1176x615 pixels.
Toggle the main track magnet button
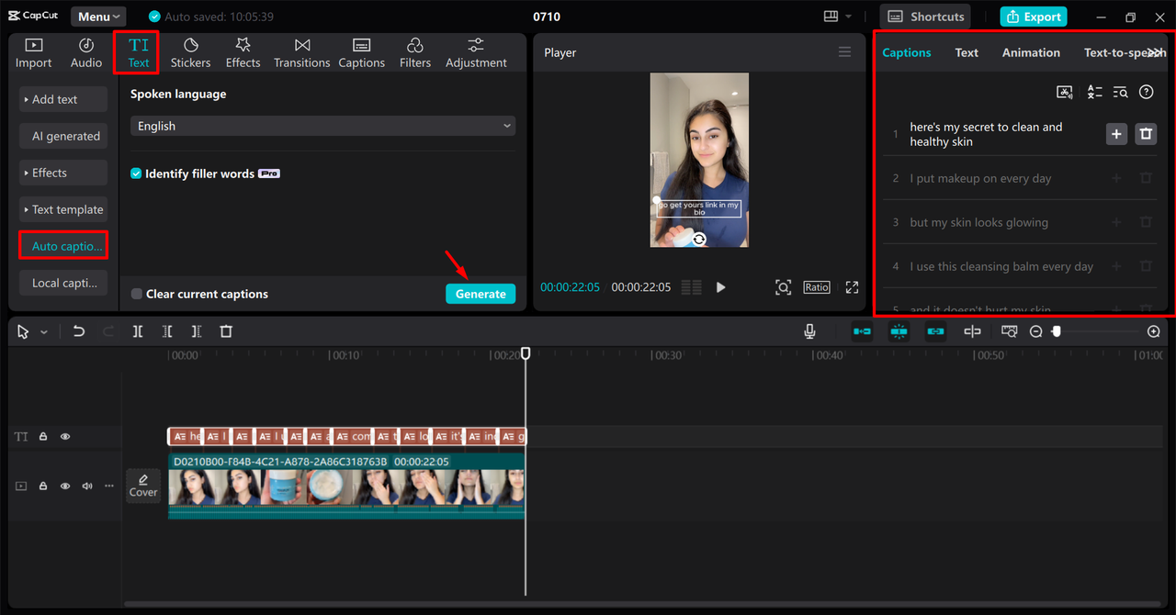[x=862, y=331]
